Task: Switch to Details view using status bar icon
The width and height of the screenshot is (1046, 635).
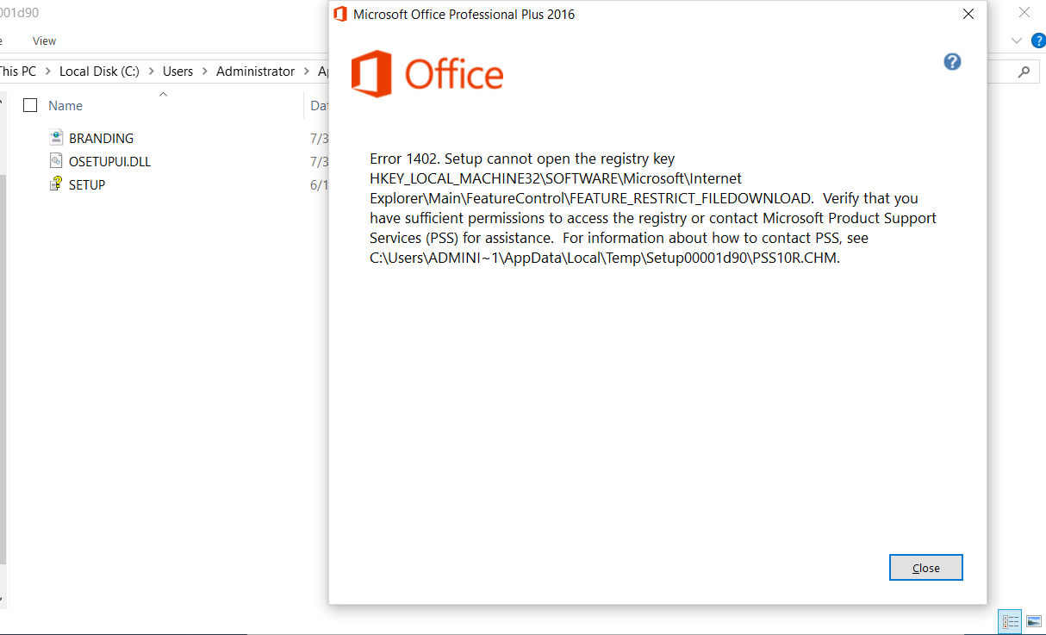Action: (x=1009, y=621)
